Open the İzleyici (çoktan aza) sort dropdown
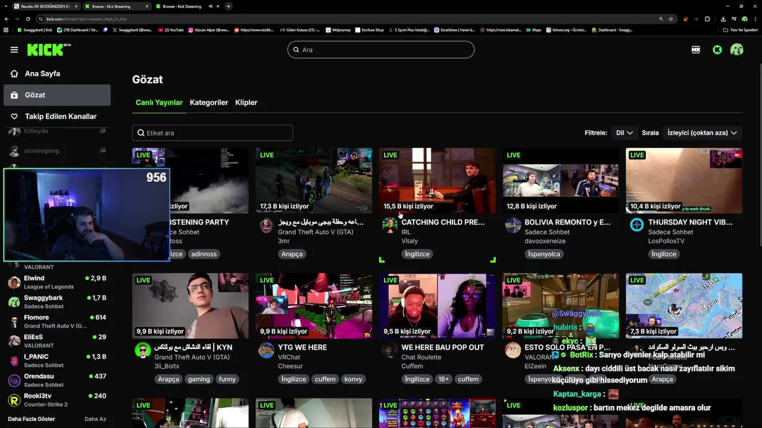Image resolution: width=762 pixels, height=428 pixels. coord(702,133)
